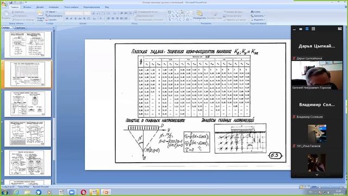Switch to the Слайды pane tab
Viewport: 348px width, 196px height.
click(6, 28)
